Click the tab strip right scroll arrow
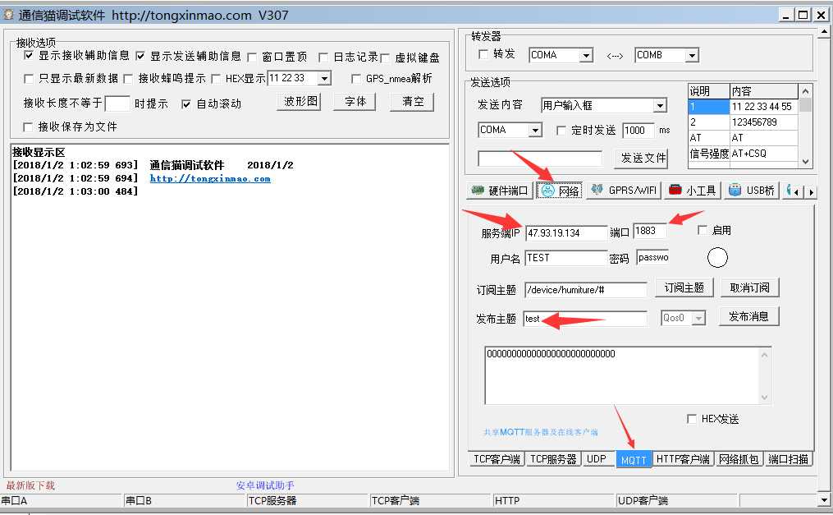833x515 pixels. coord(811,192)
